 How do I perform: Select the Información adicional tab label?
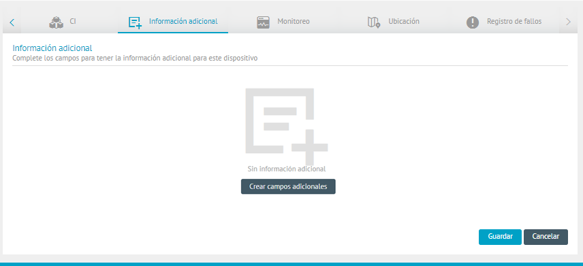coord(183,21)
